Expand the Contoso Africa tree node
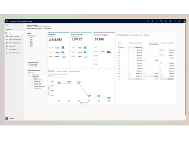This screenshot has width=189, height=141. pos(31,80)
